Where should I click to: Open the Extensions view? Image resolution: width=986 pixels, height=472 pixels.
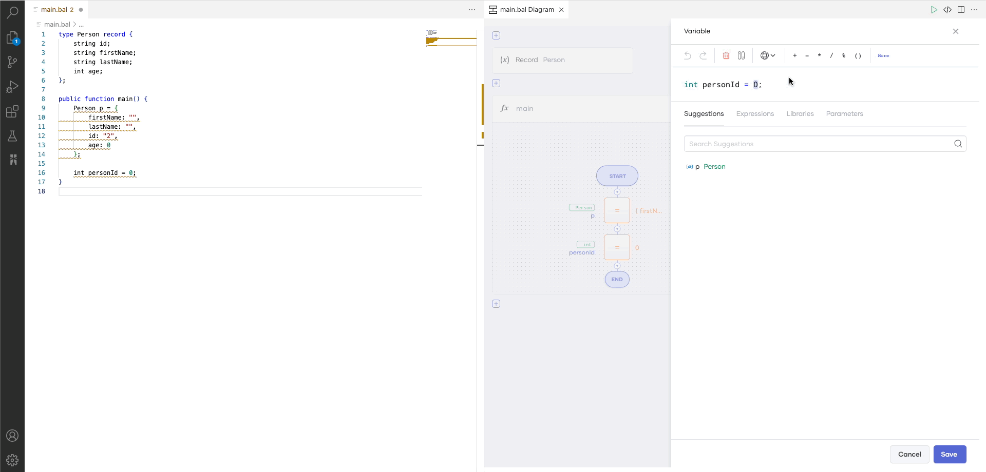12,111
